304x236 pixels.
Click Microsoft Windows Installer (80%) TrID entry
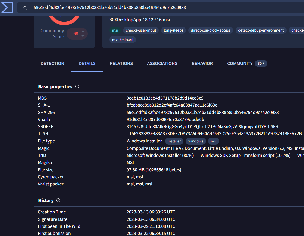point(160,156)
